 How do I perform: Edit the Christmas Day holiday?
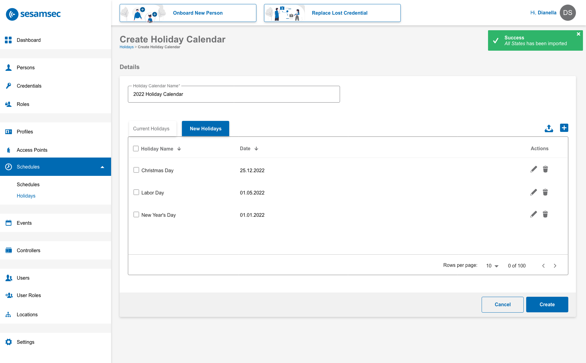pyautogui.click(x=534, y=169)
